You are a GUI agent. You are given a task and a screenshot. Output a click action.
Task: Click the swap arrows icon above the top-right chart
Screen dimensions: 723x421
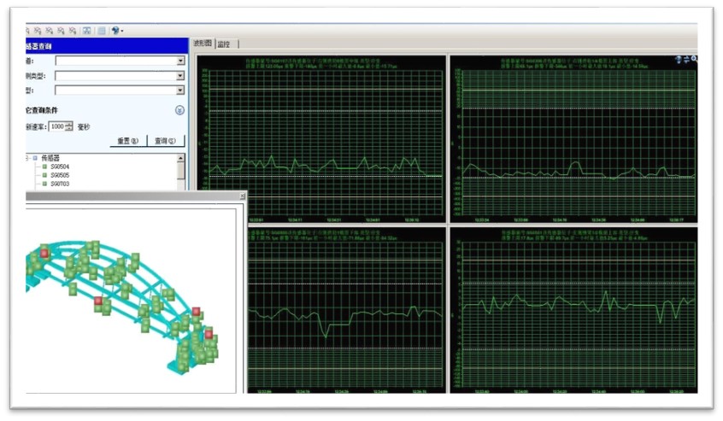point(685,60)
